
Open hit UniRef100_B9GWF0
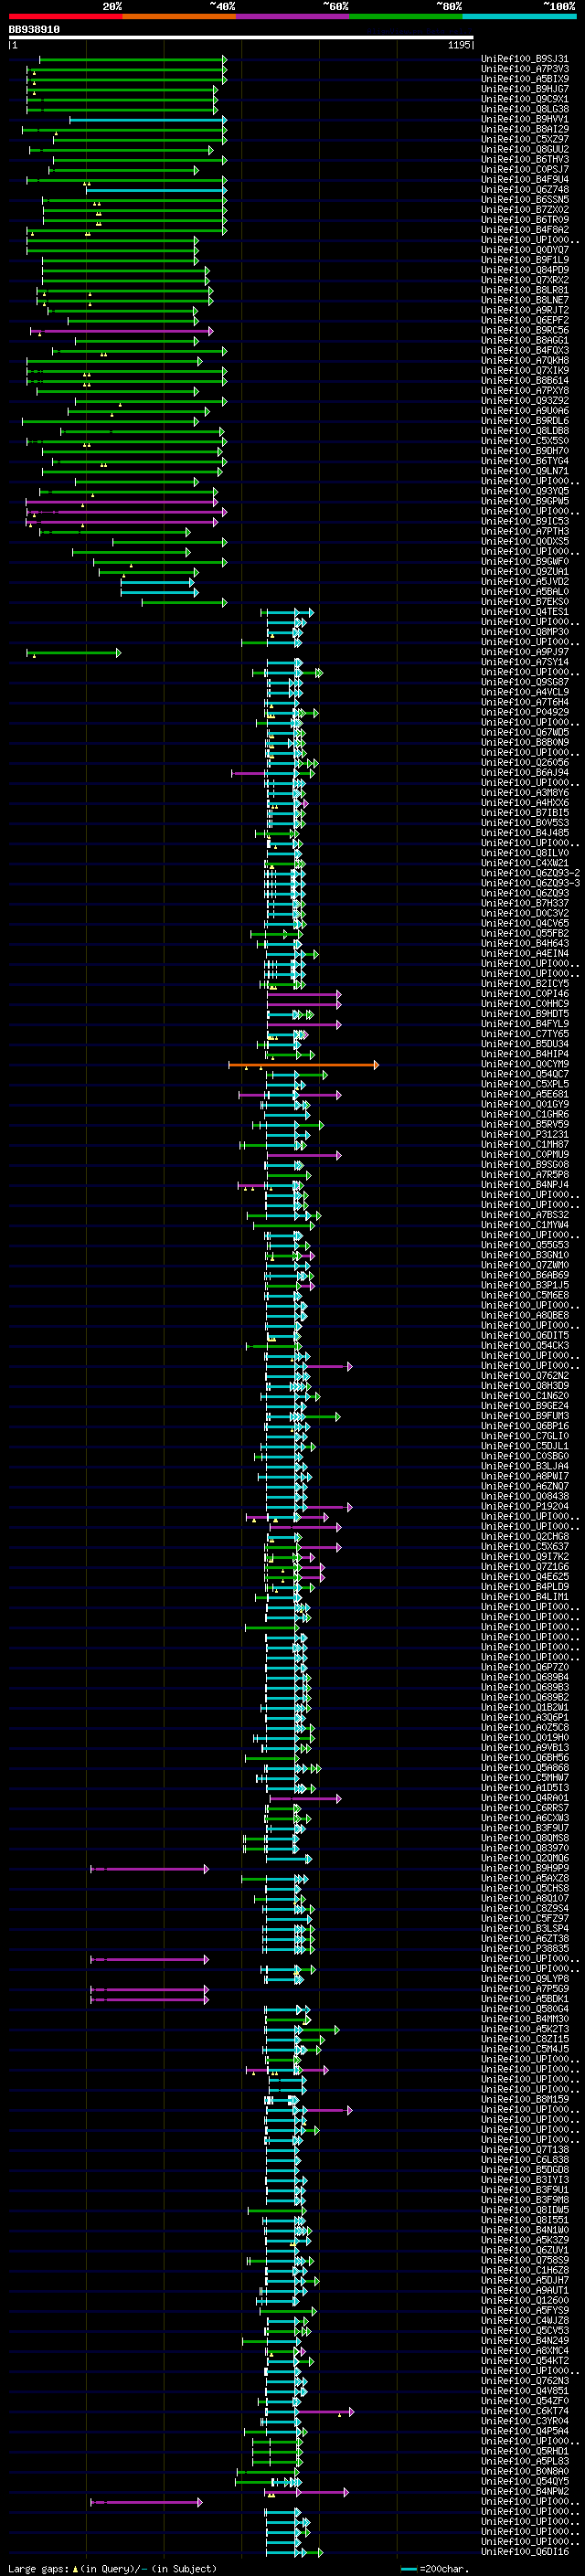(x=525, y=562)
